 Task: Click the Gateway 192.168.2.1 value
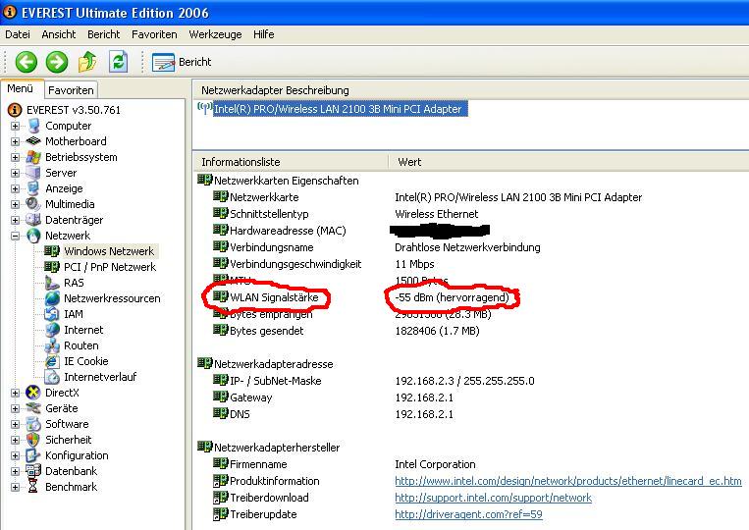click(424, 397)
